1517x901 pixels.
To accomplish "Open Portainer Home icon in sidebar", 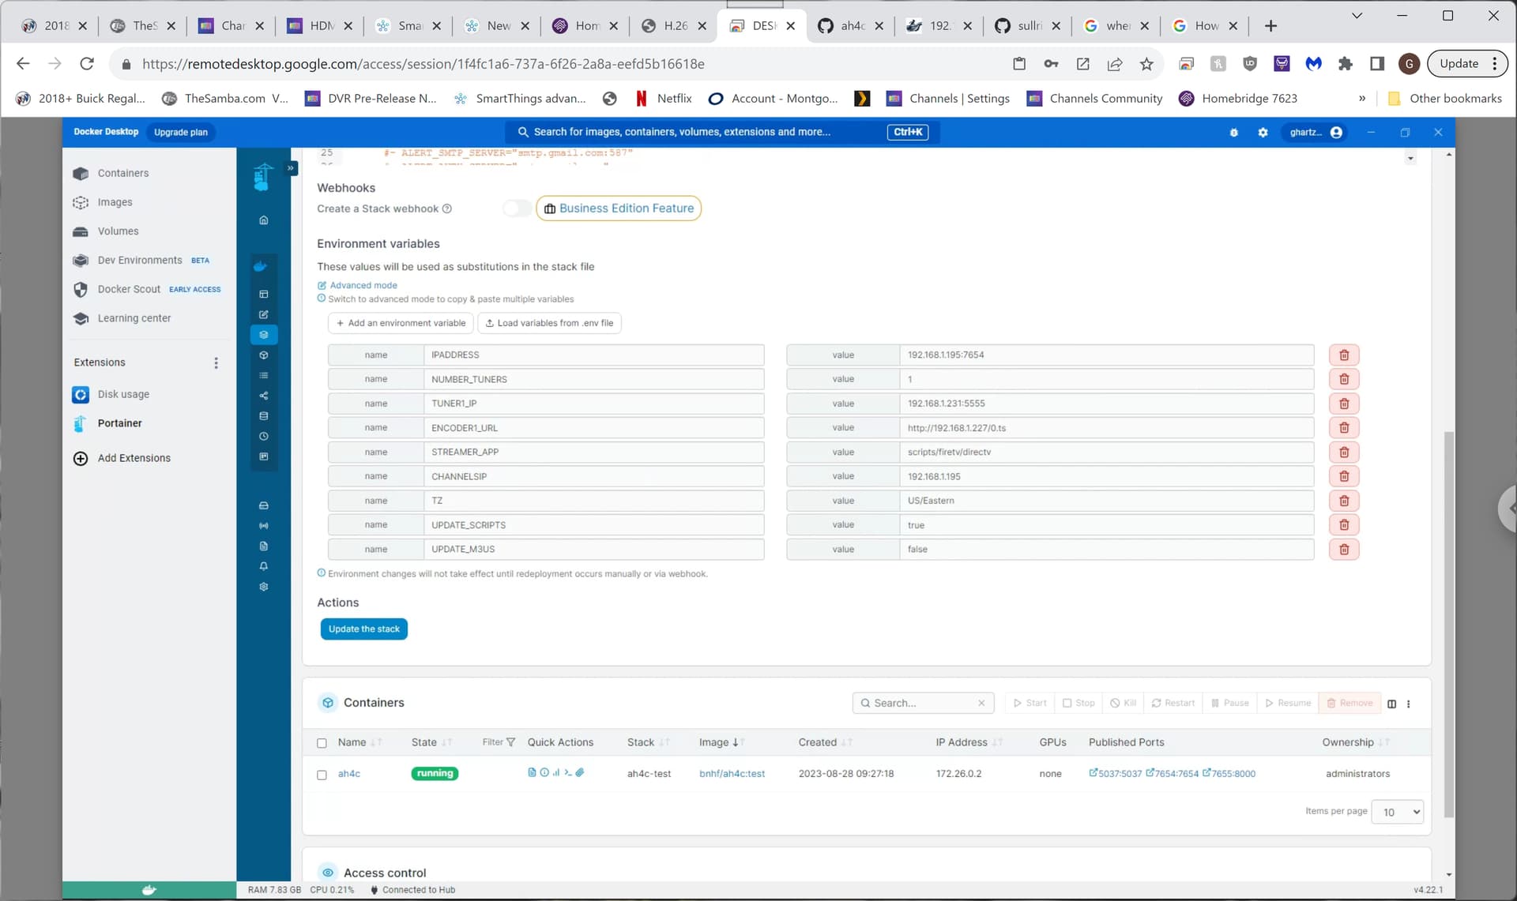I will pos(264,220).
